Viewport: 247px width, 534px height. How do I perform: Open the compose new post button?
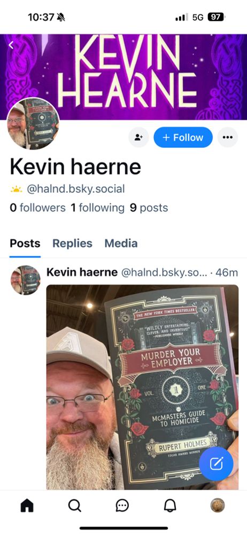216,464
